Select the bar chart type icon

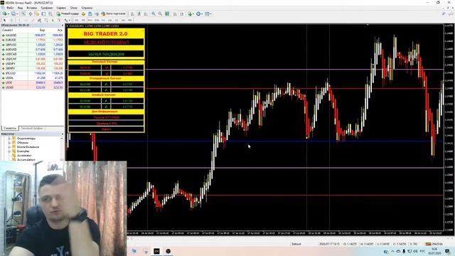coord(132,14)
